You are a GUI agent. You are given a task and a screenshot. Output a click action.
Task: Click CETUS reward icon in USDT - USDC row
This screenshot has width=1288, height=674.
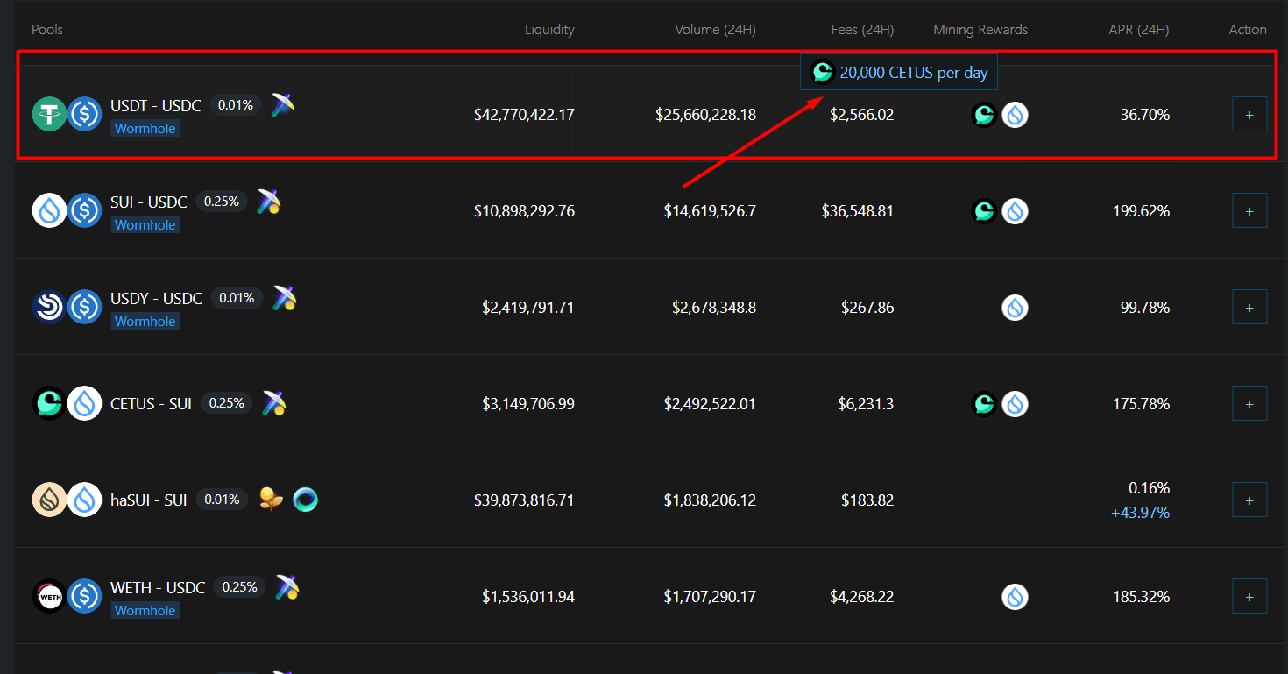985,115
